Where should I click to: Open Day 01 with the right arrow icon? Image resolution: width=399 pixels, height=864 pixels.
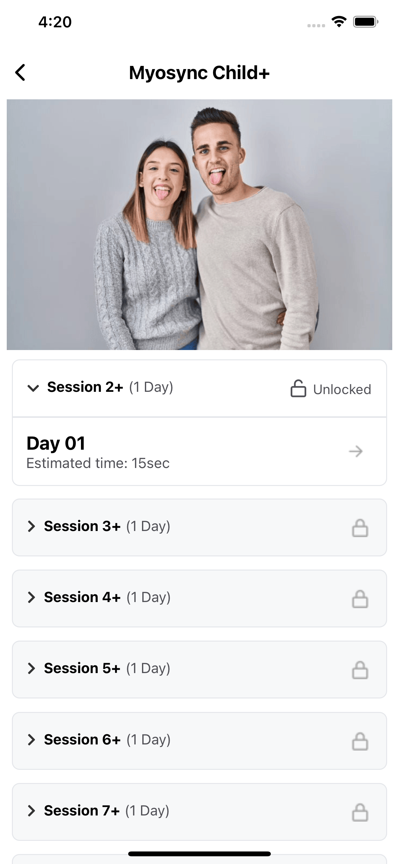click(x=356, y=452)
